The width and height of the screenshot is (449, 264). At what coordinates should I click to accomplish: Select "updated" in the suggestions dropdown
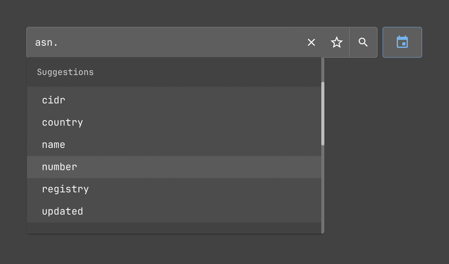click(62, 211)
